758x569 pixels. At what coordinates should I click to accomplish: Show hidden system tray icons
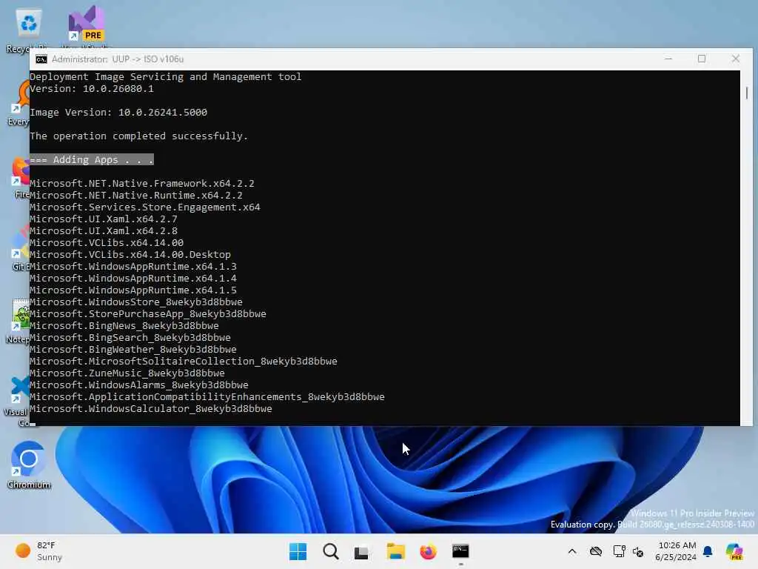[572, 551]
